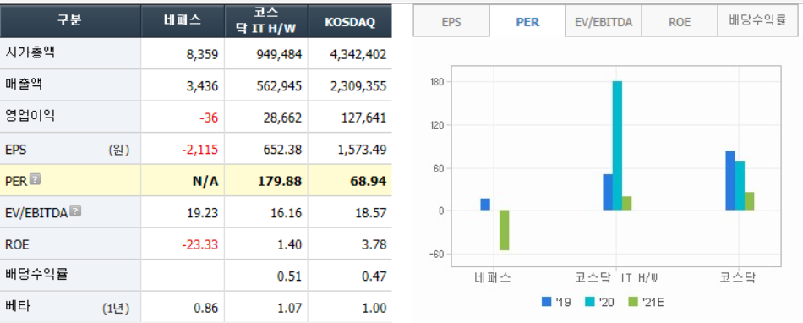The width and height of the screenshot is (803, 323).
Task: Select the EV/EBITDA row label
Action: pyautogui.click(x=36, y=213)
